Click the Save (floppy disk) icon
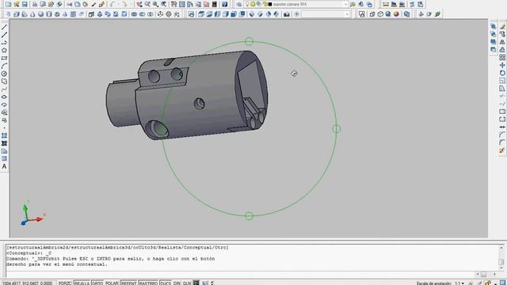 pos(25,4)
